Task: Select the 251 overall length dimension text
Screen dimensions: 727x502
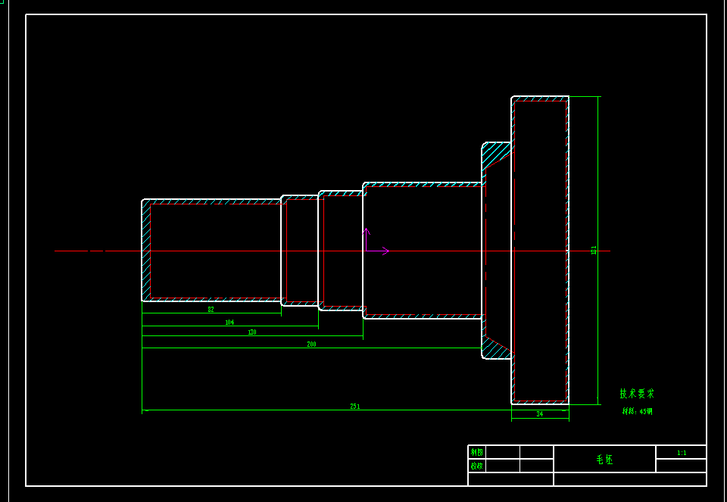Action: pos(354,407)
